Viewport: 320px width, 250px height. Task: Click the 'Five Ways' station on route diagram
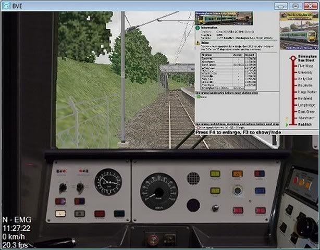(305, 66)
